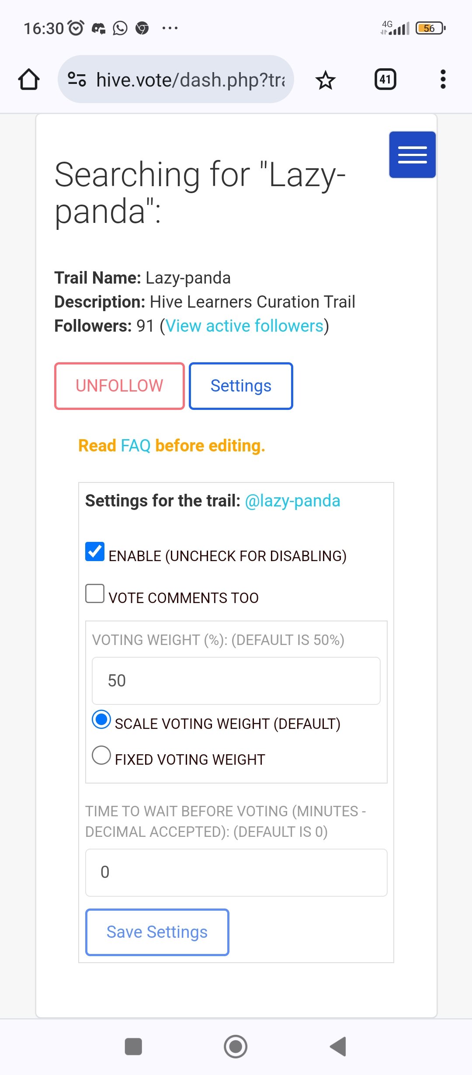
Task: Tap Android back navigation triangle
Action: [338, 1047]
